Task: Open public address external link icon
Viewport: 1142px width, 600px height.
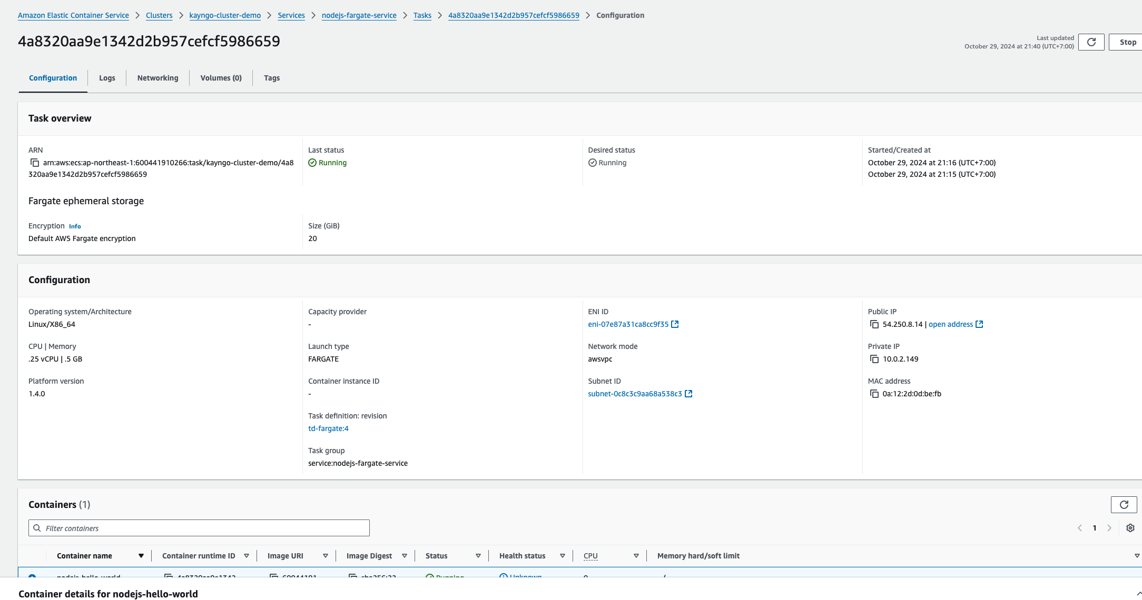Action: coord(979,324)
